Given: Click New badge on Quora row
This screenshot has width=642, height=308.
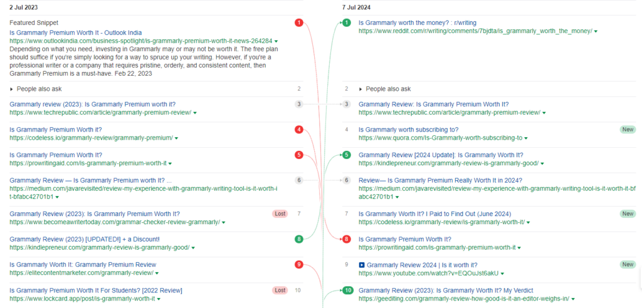Looking at the screenshot, I should point(628,130).
